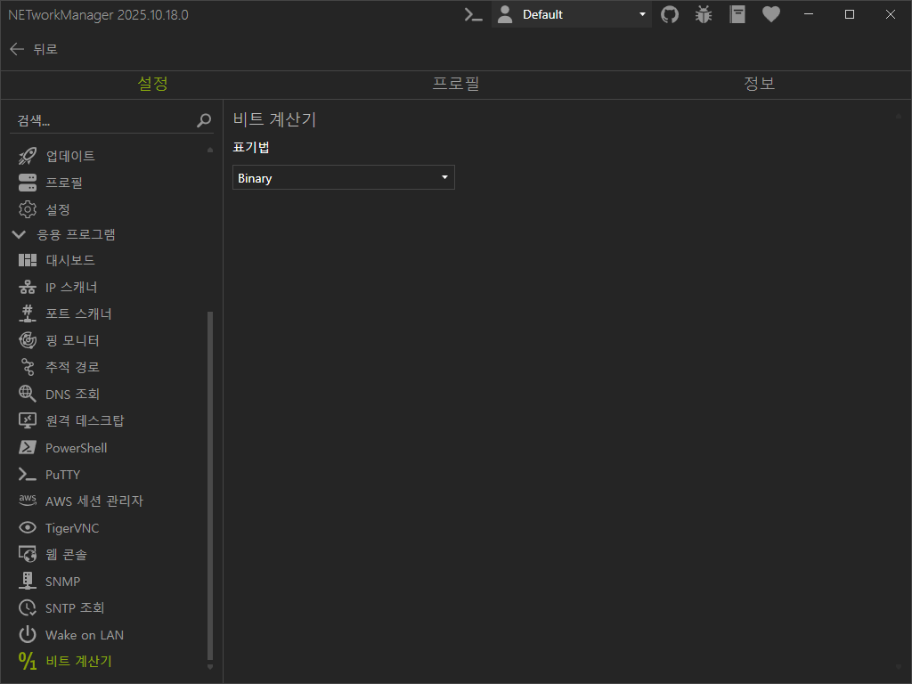The width and height of the screenshot is (912, 684).
Task: Click the aws logo icon
Action: click(x=28, y=500)
